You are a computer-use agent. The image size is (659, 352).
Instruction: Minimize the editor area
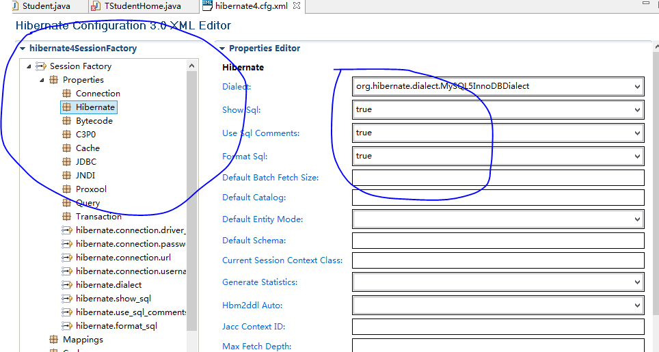pyautogui.click(x=646, y=3)
